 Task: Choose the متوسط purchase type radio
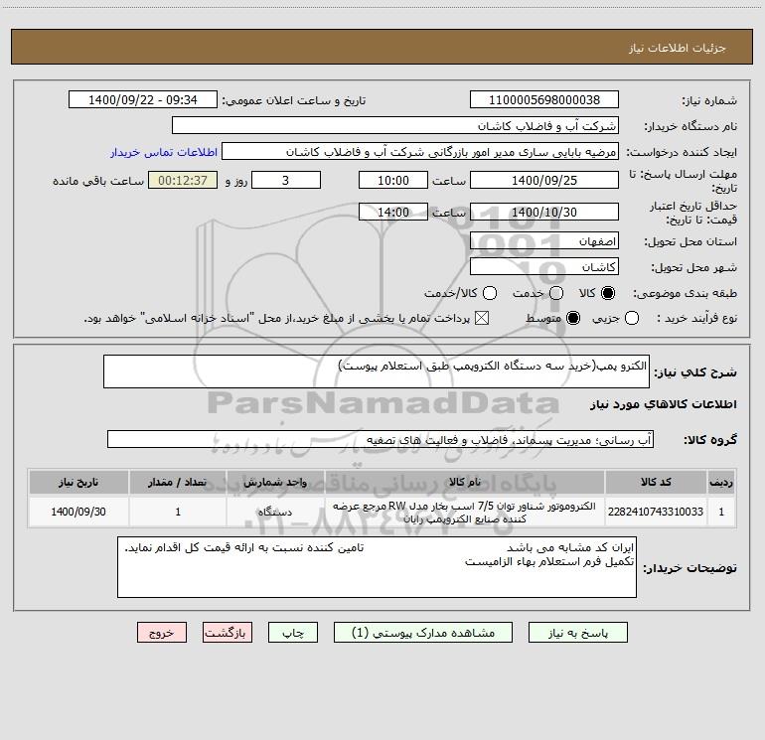(573, 318)
